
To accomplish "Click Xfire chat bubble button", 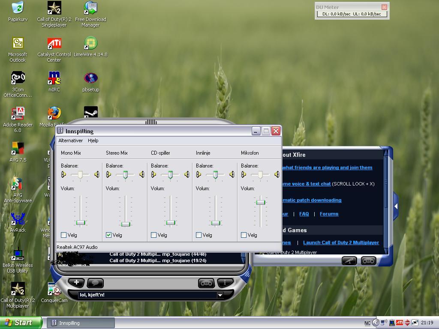I will [95, 283].
